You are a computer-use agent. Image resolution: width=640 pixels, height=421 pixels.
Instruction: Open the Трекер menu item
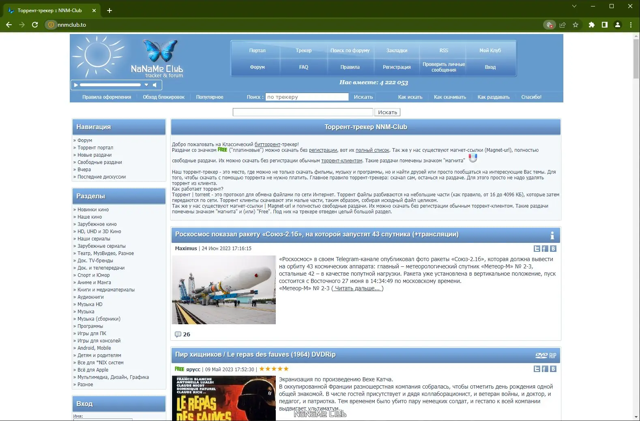tap(304, 51)
